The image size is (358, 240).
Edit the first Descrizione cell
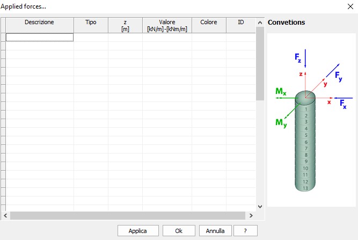tap(39, 38)
